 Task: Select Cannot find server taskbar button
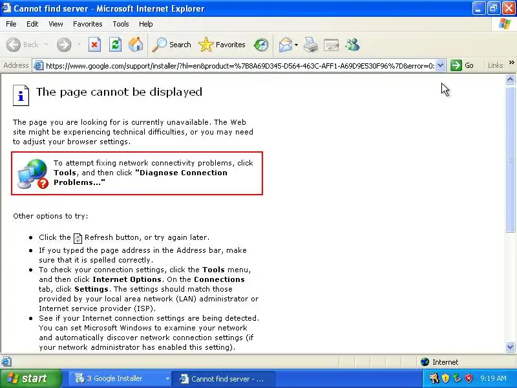[x=224, y=379]
